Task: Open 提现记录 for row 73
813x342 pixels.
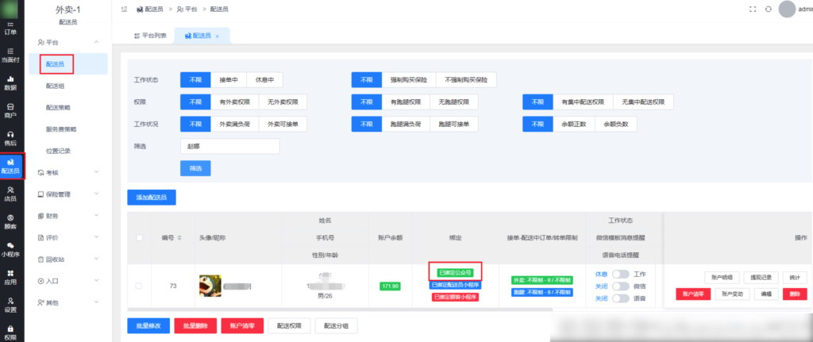Action: (761, 278)
